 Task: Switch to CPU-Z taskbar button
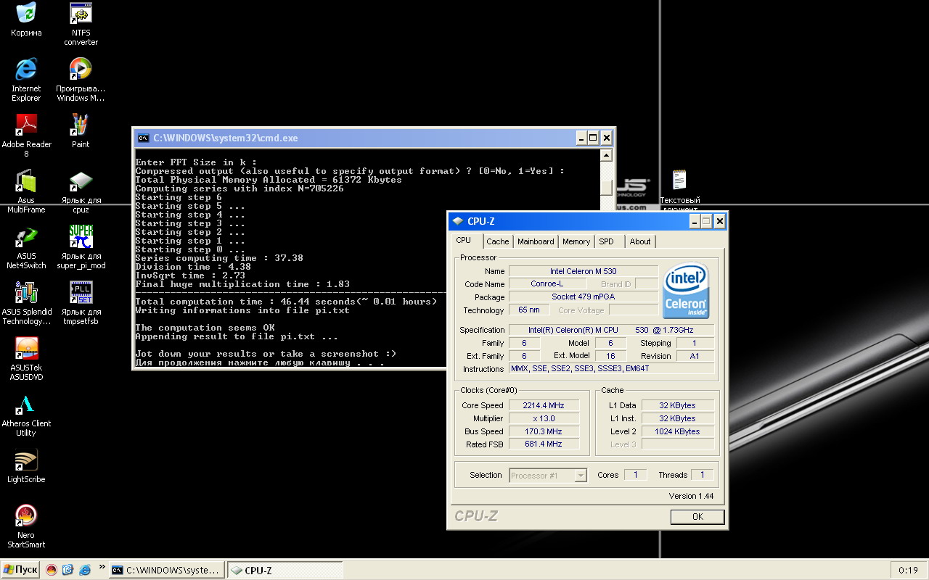click(285, 571)
